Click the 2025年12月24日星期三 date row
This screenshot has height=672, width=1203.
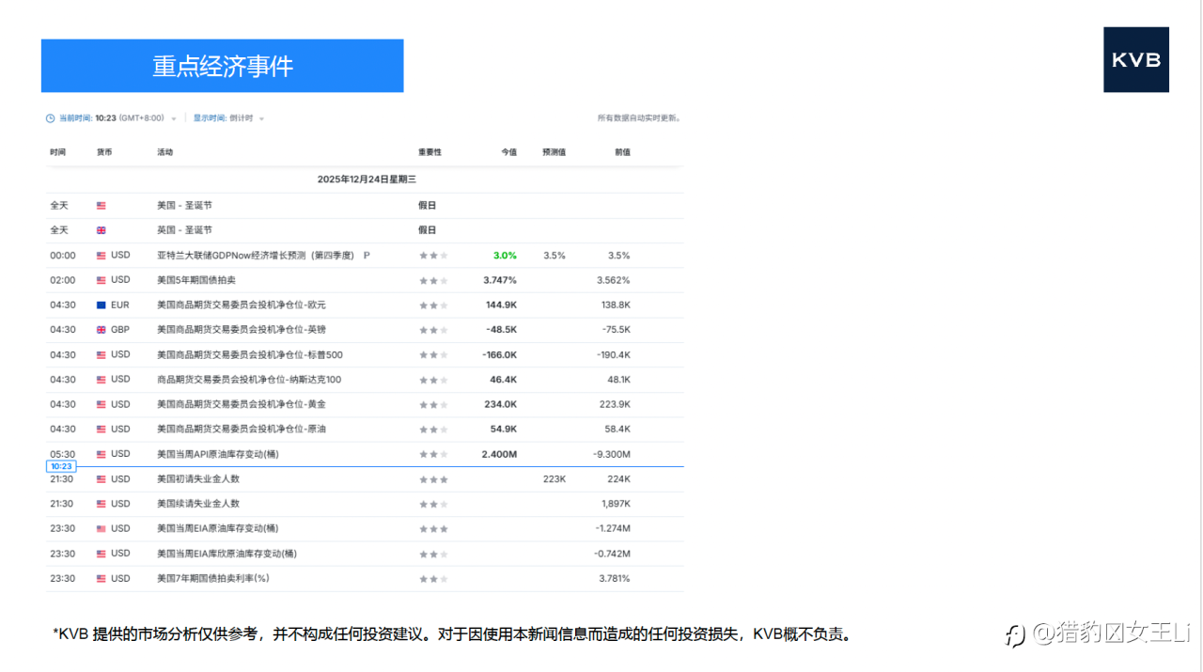(x=367, y=180)
